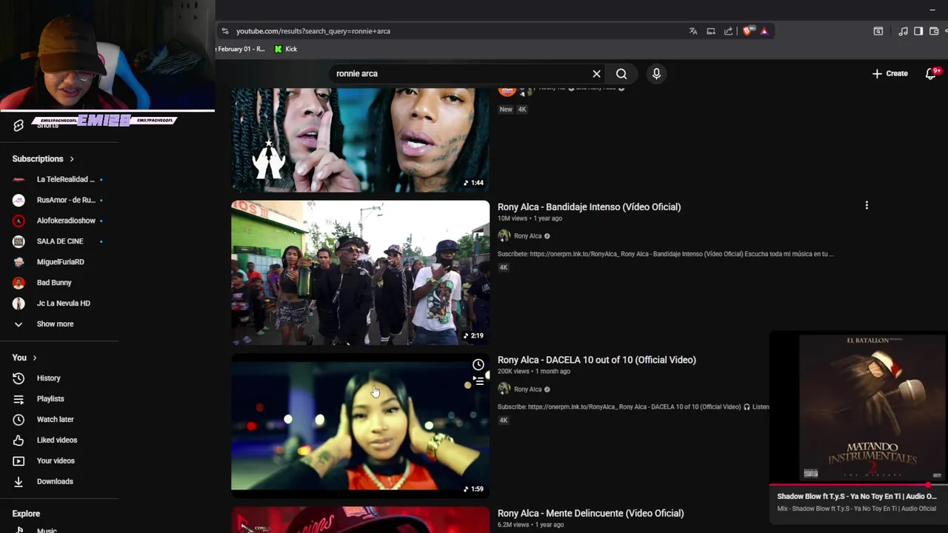
Task: Click Rony Alca avatar under Bandidaje Intenso
Action: click(504, 236)
